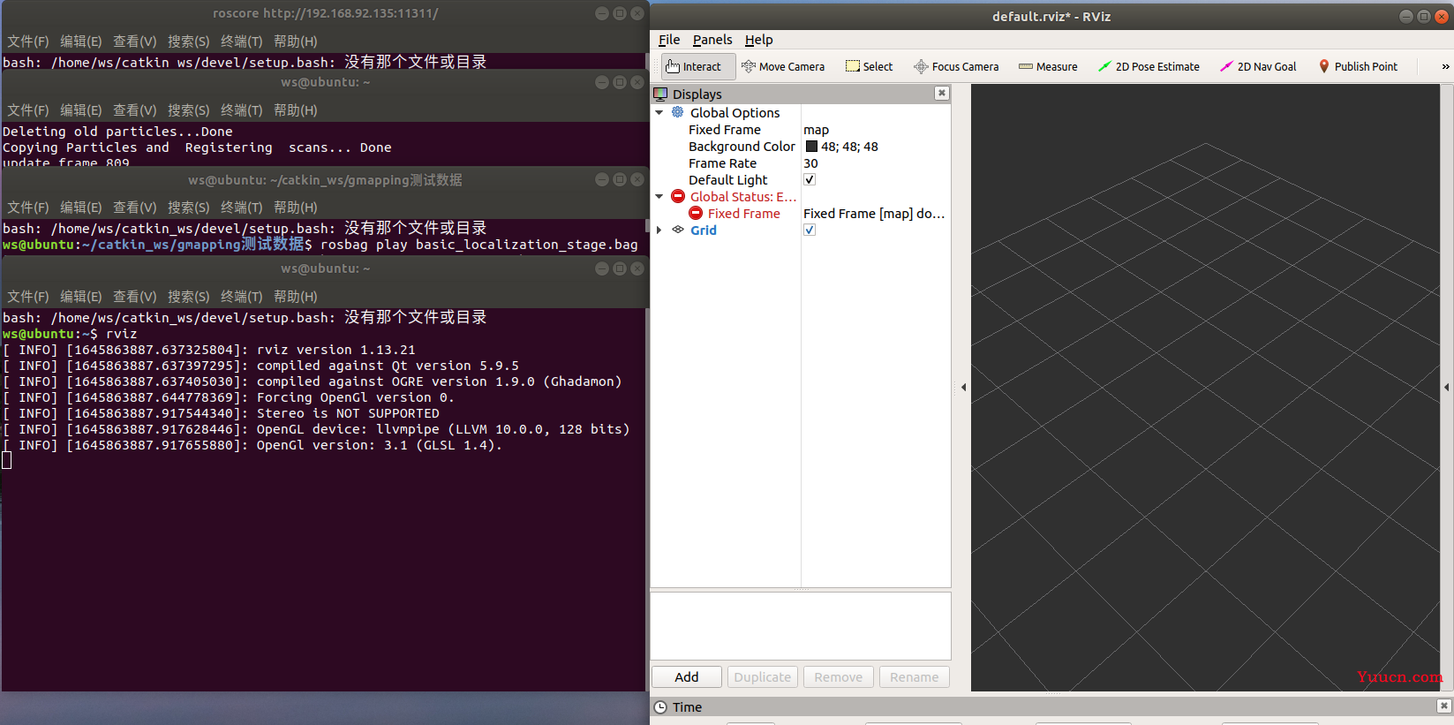Collapse left panel with arrow handle
Viewport: 1454px width, 725px height.
[x=963, y=387]
